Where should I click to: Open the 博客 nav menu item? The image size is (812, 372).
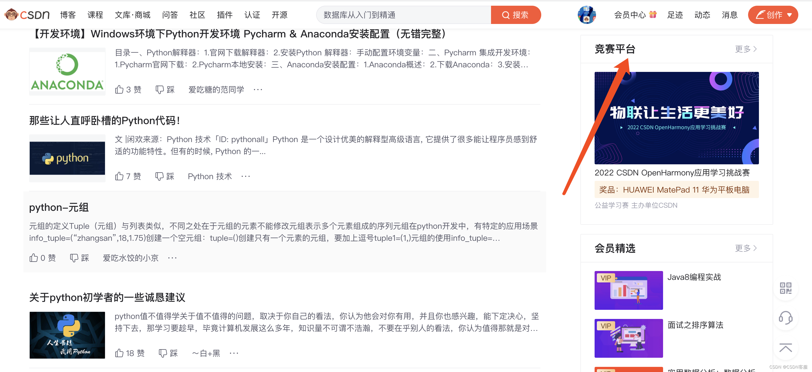pyautogui.click(x=68, y=15)
